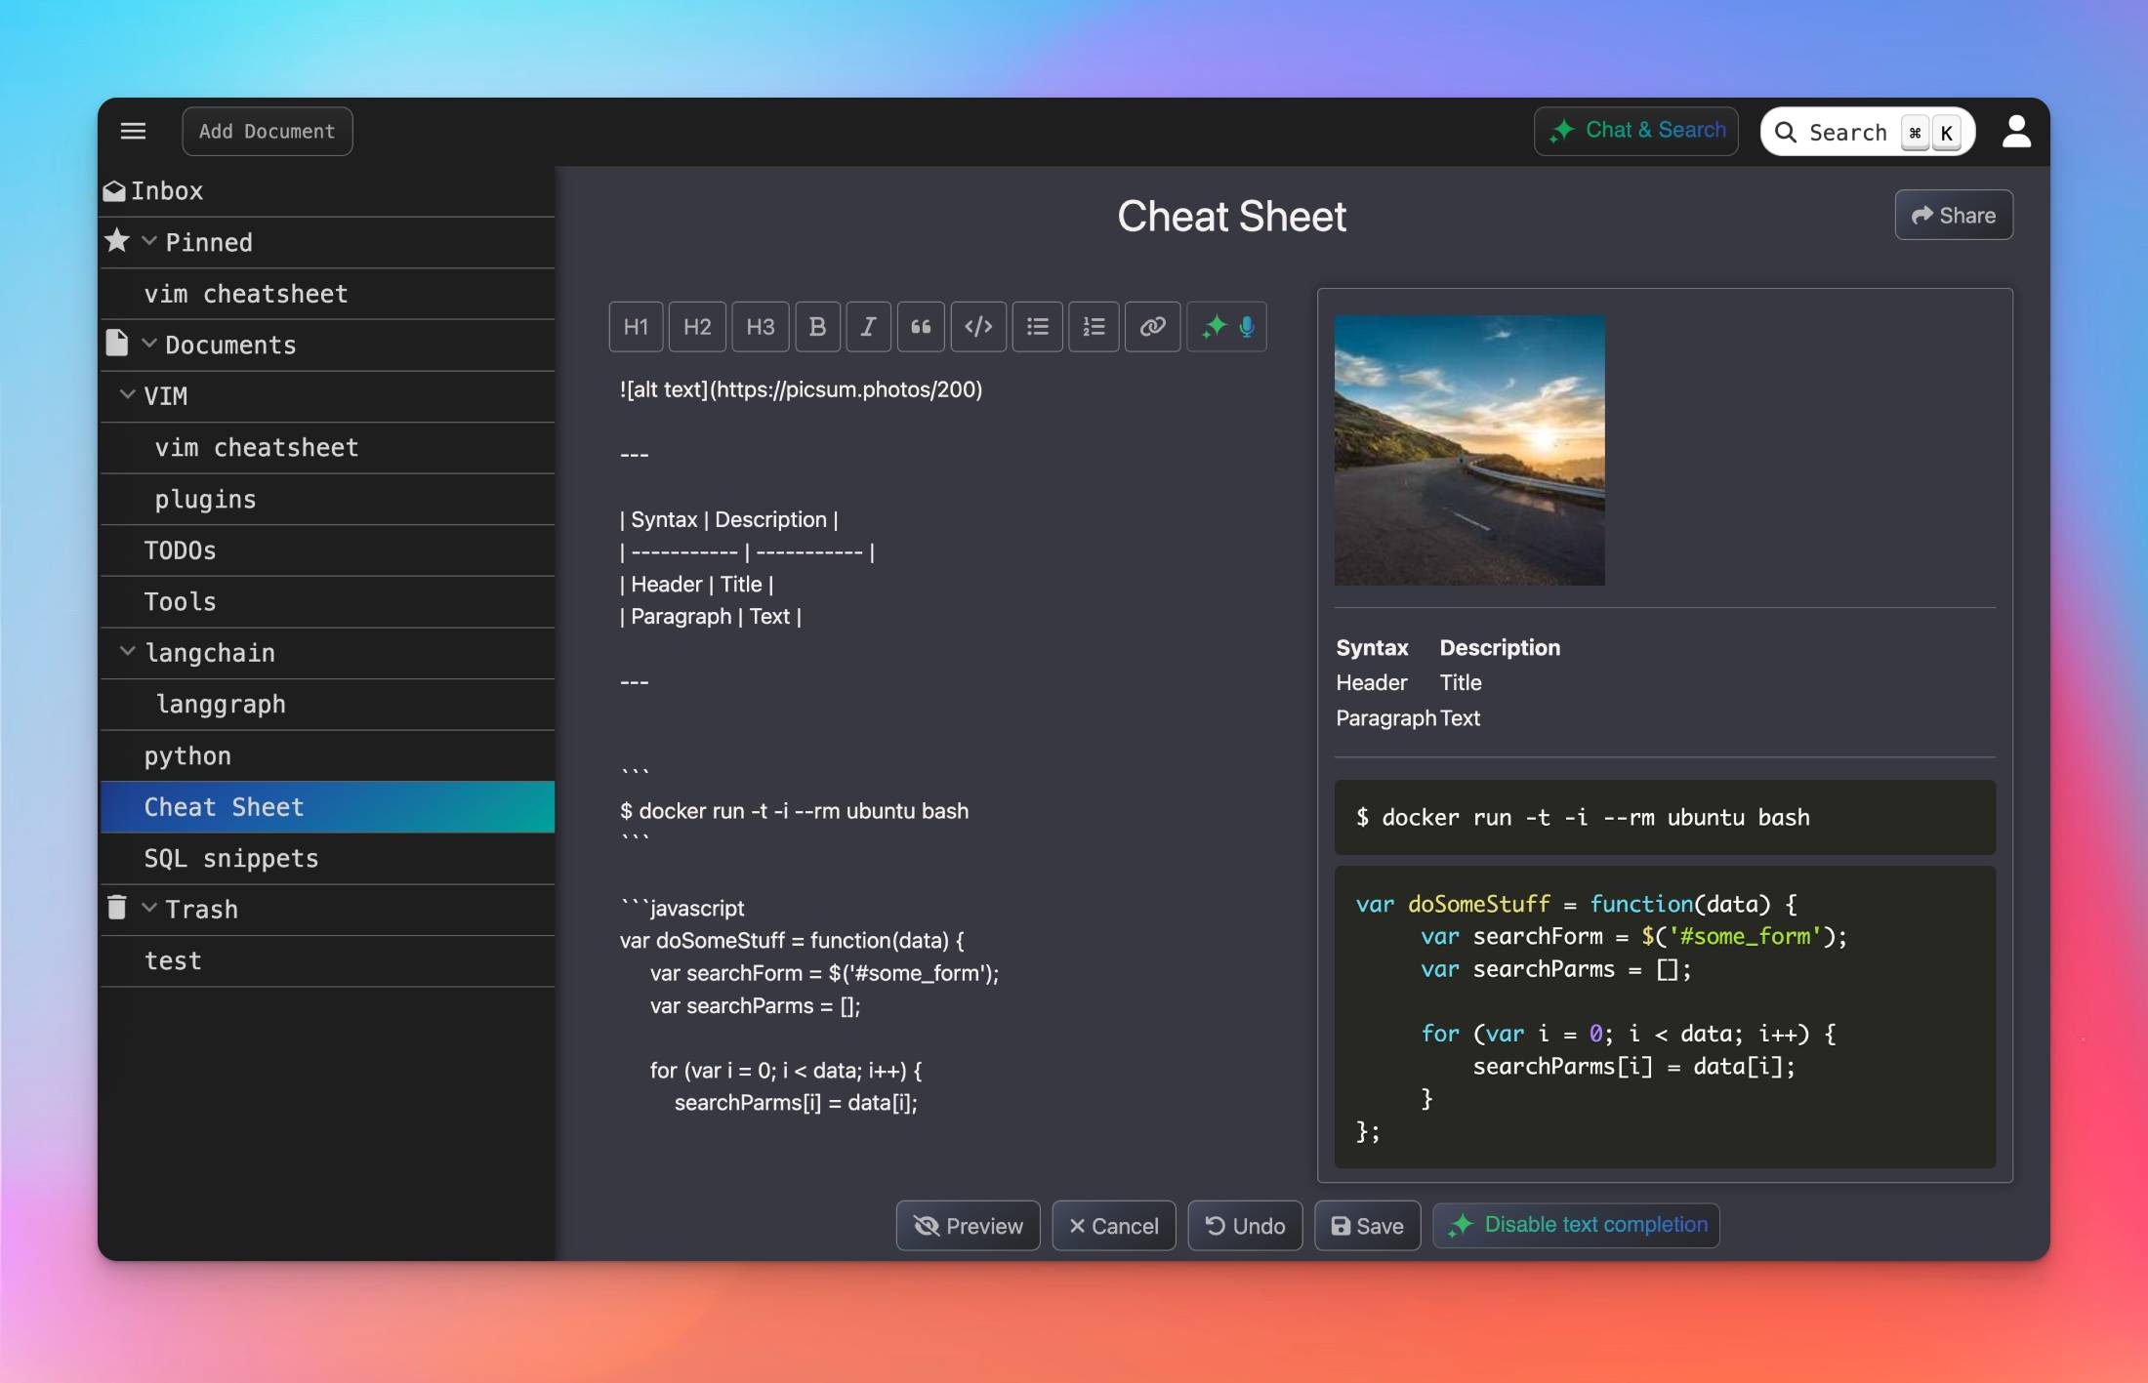
Task: Insert a code block
Action: (x=978, y=326)
